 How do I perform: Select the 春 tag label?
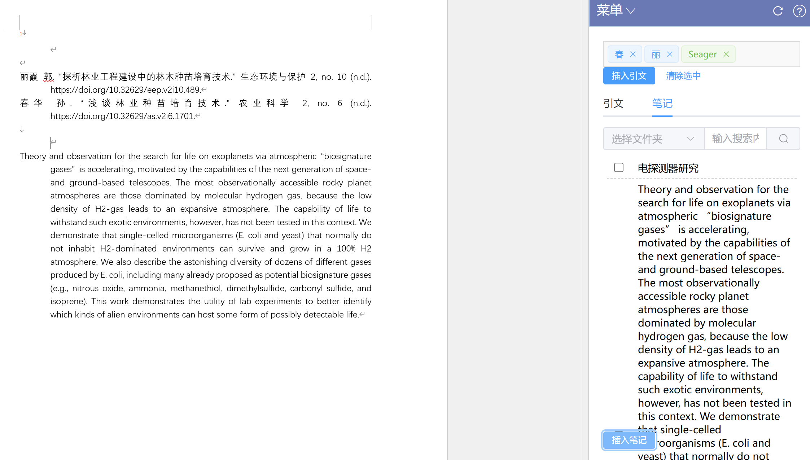tap(619, 54)
